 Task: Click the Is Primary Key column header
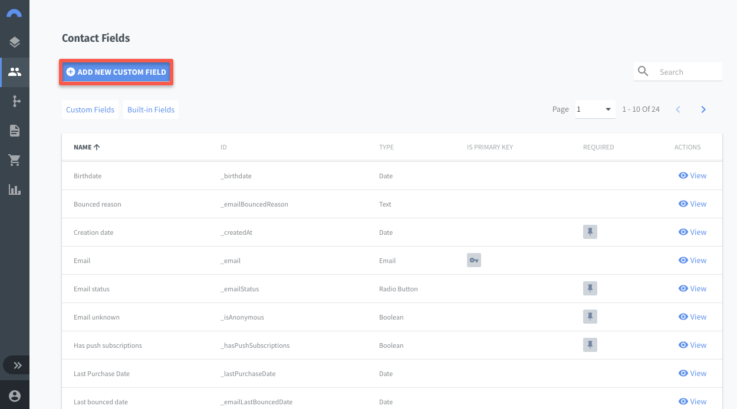[x=490, y=147]
